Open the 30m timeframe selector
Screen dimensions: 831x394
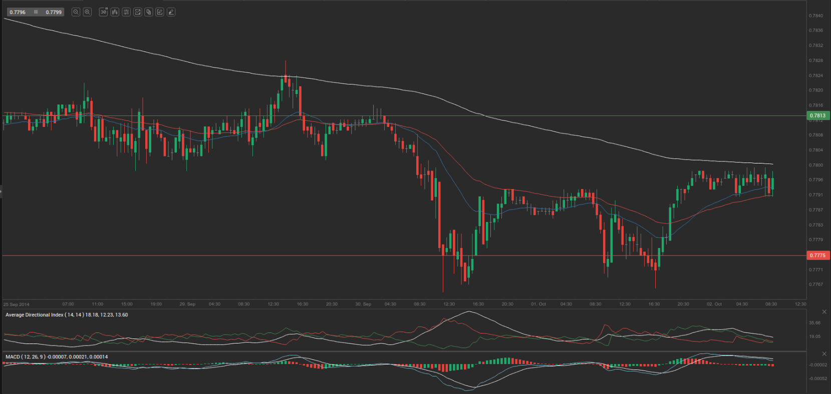coord(103,12)
